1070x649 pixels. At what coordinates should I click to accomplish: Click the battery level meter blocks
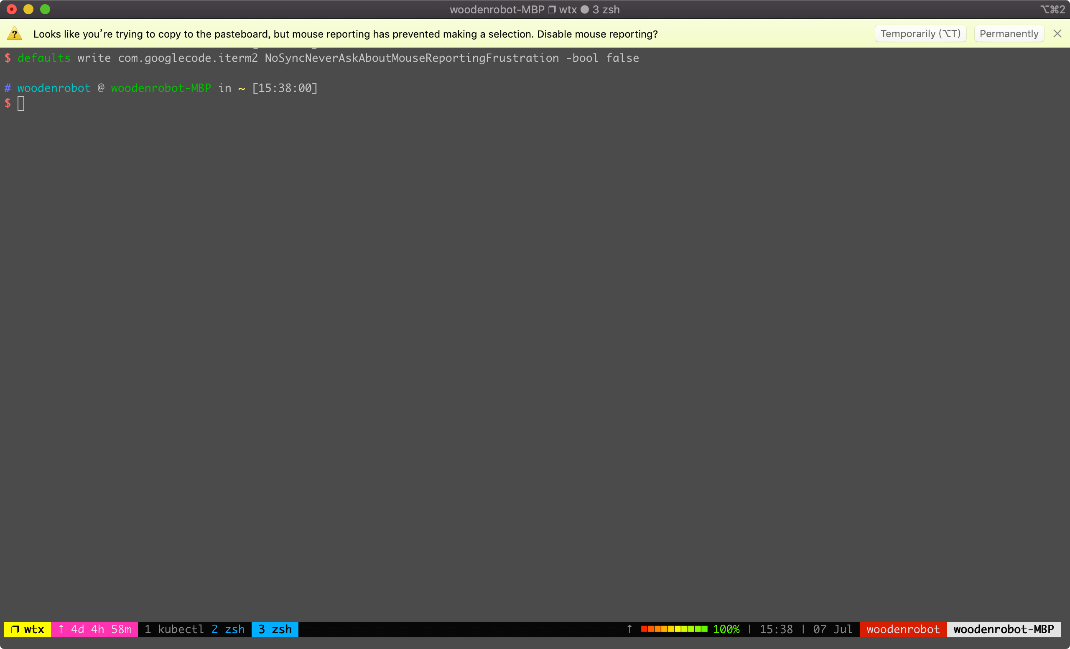(x=675, y=629)
